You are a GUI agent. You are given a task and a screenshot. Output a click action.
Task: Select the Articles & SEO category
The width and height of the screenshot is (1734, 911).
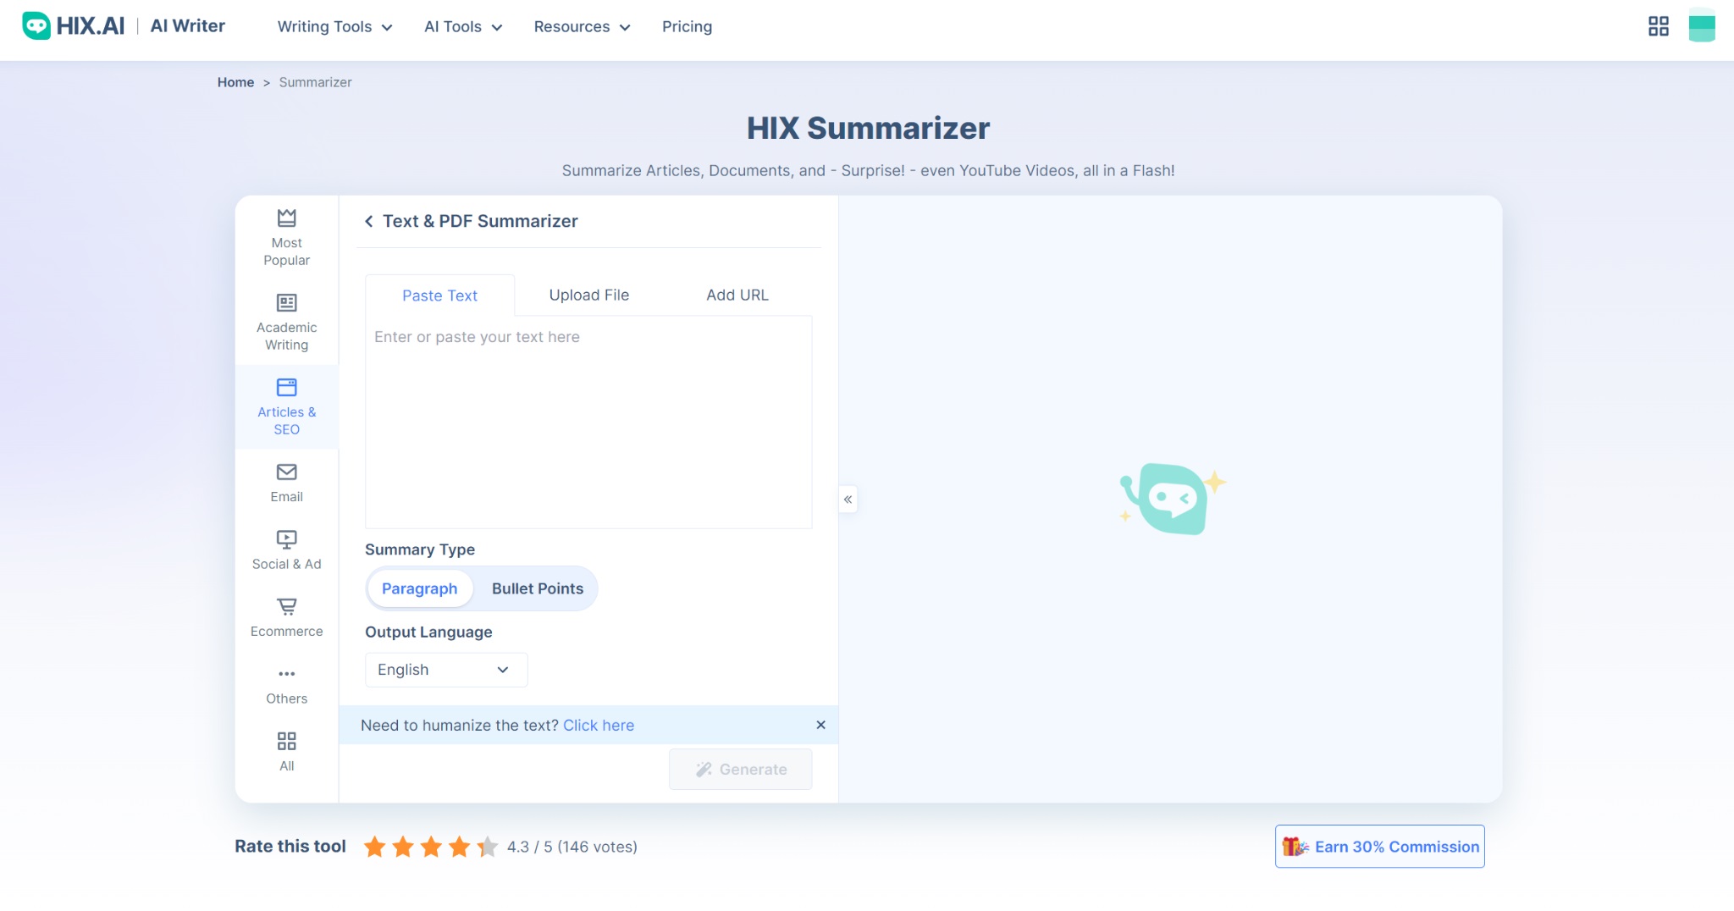[x=286, y=407]
